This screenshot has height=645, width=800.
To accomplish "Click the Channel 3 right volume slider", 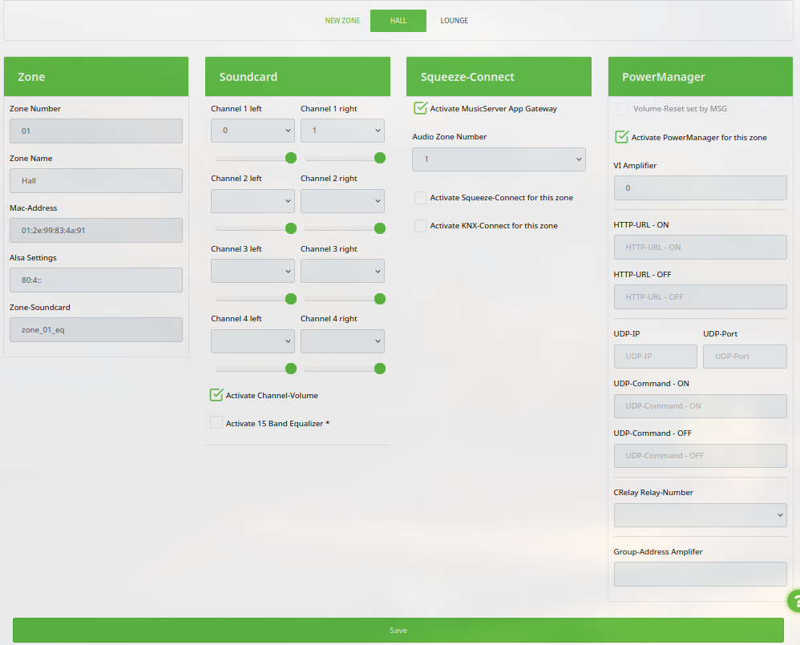I will (x=345, y=299).
